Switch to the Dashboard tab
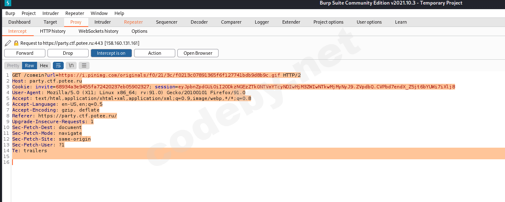 [x=19, y=22]
